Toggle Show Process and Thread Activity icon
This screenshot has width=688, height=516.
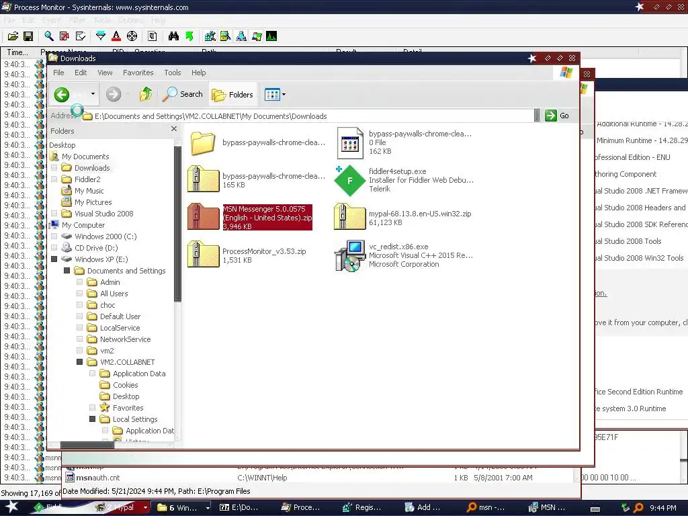coord(257,36)
